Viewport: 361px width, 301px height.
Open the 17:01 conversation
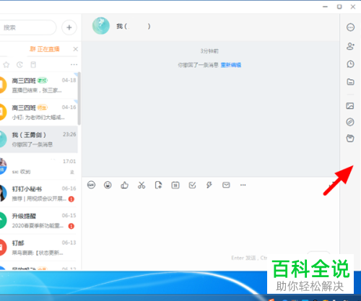click(x=39, y=166)
